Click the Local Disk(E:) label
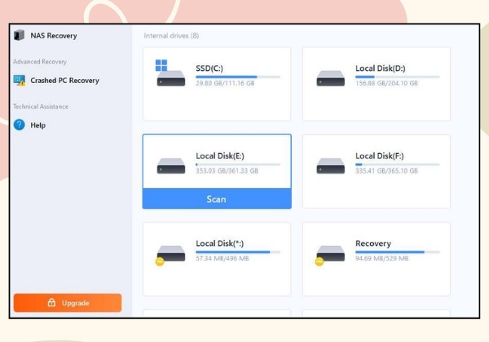489x342 pixels. [x=220, y=156]
